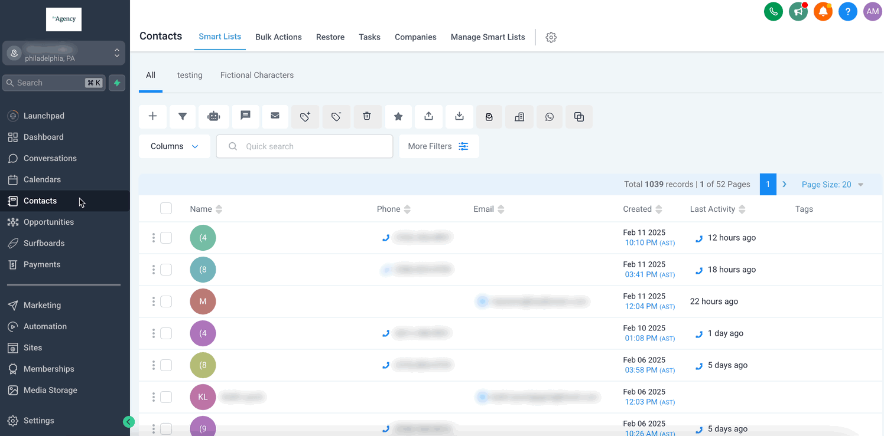
Task: Click the trash delete toolbar icon
Action: (367, 116)
